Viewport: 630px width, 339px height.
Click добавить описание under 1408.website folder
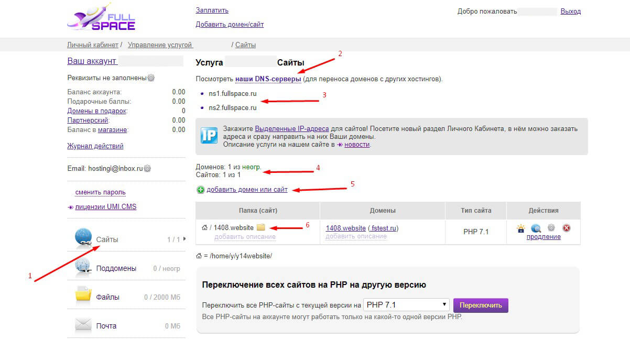tap(245, 237)
